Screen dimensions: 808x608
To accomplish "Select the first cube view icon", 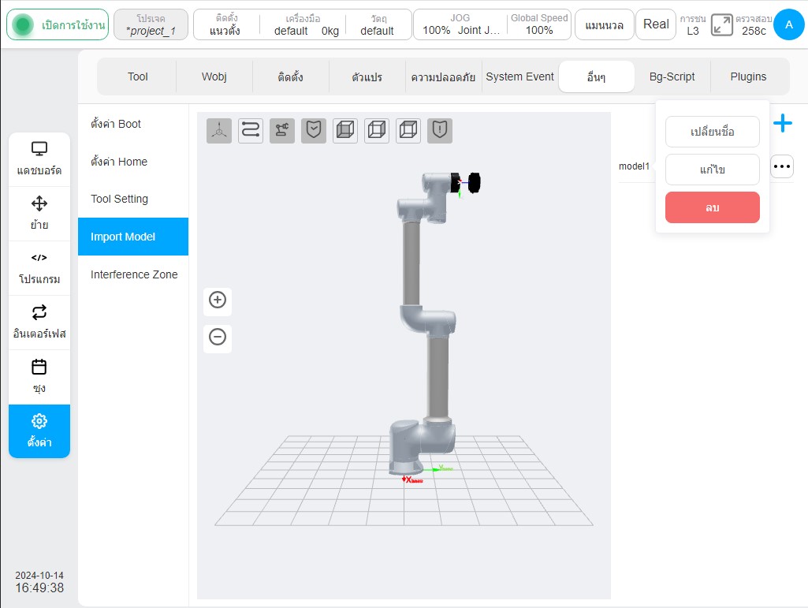I will click(345, 130).
